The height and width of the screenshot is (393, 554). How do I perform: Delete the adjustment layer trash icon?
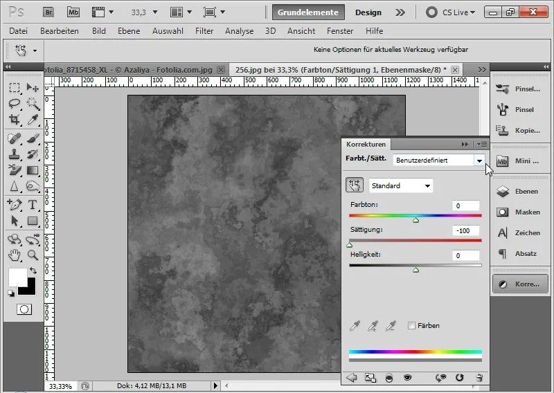click(479, 378)
